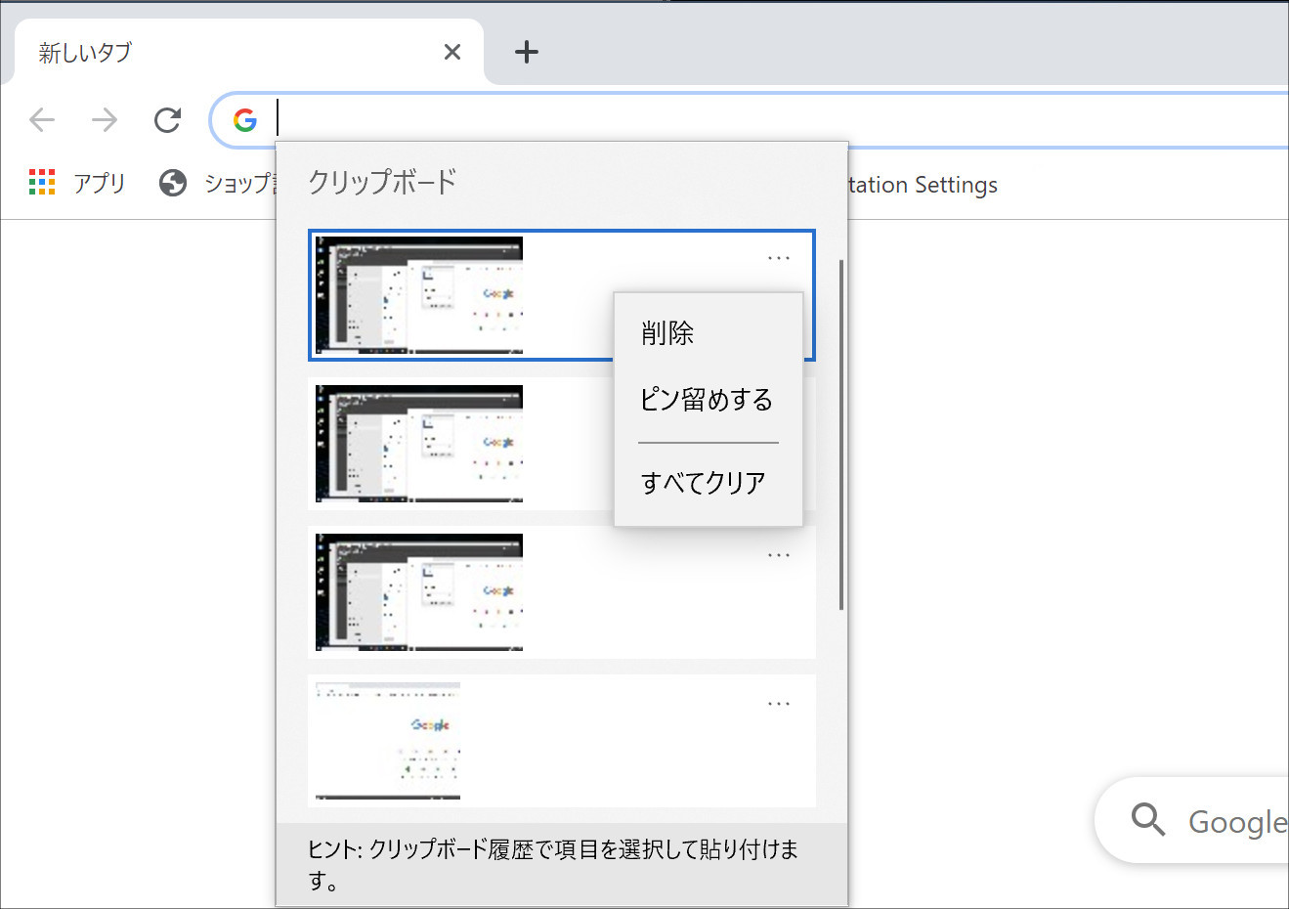
Task: Open the options menu of the third clipboard item
Action: (778, 554)
